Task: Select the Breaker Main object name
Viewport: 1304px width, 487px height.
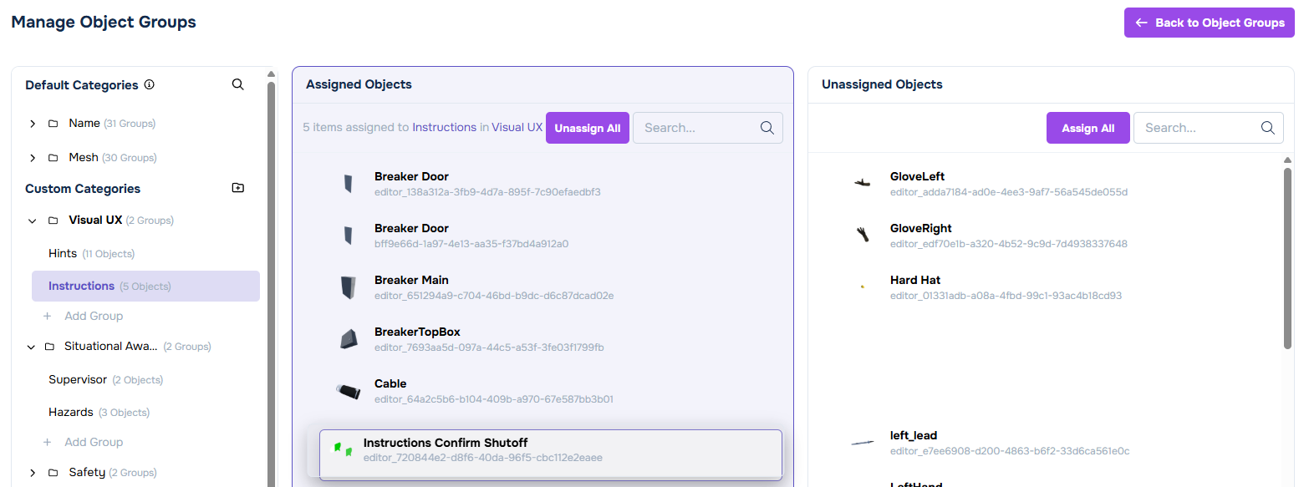Action: (x=411, y=280)
